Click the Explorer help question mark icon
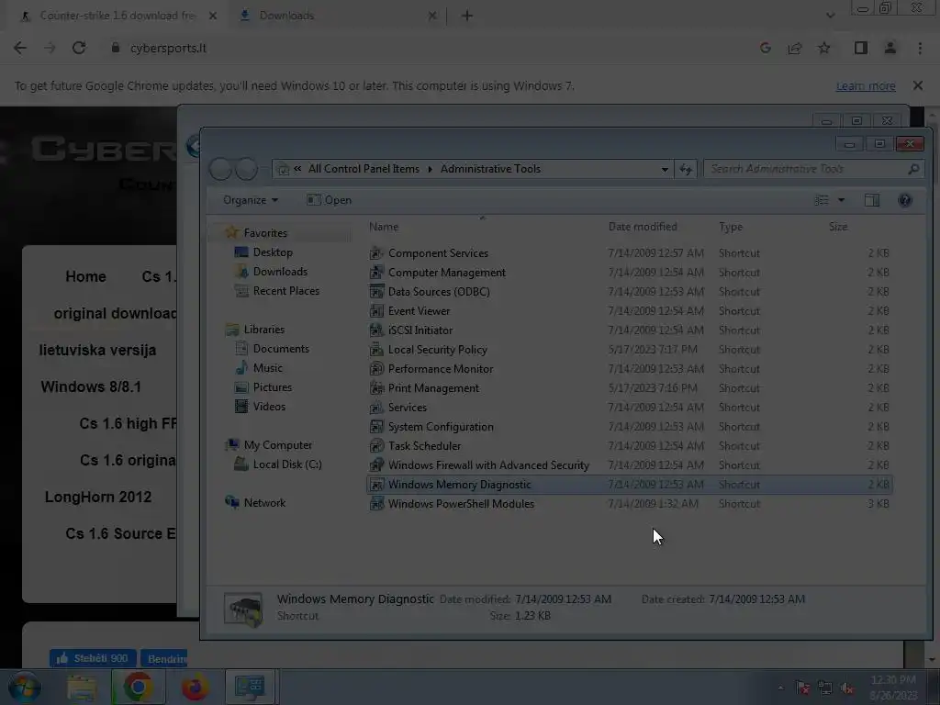Viewport: 940px width, 705px height. [904, 200]
